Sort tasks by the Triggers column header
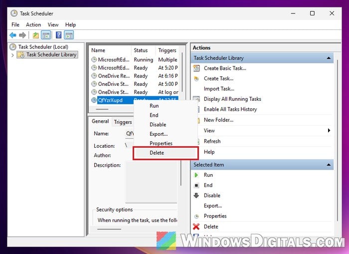 click(168, 50)
